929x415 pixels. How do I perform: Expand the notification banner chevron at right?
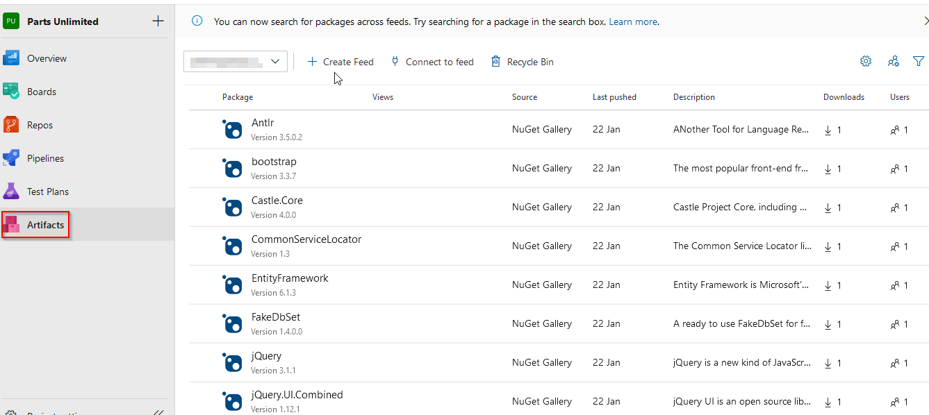coord(925,22)
